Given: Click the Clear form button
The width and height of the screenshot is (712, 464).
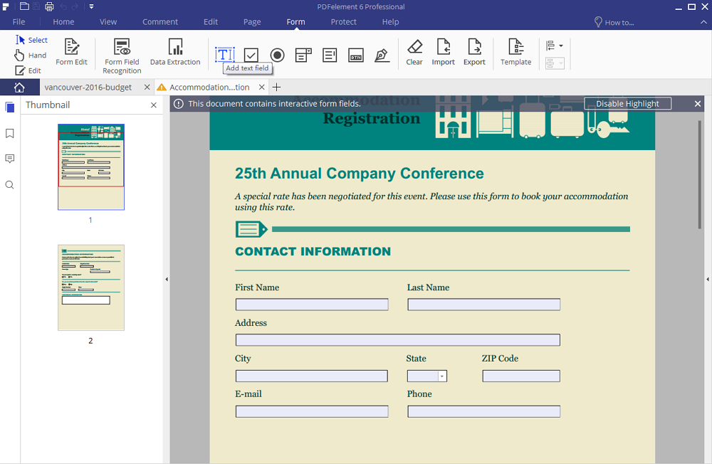Looking at the screenshot, I should 414,51.
